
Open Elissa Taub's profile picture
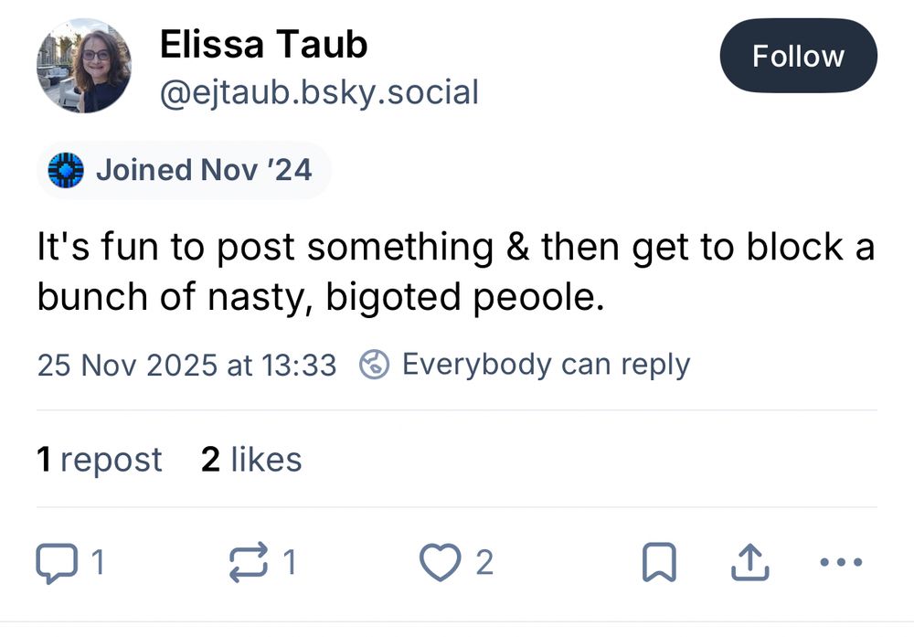pos(83,66)
